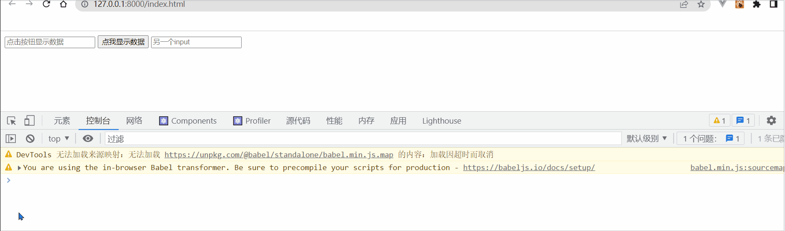Create a live expression with eye icon
The width and height of the screenshot is (785, 231).
click(88, 139)
